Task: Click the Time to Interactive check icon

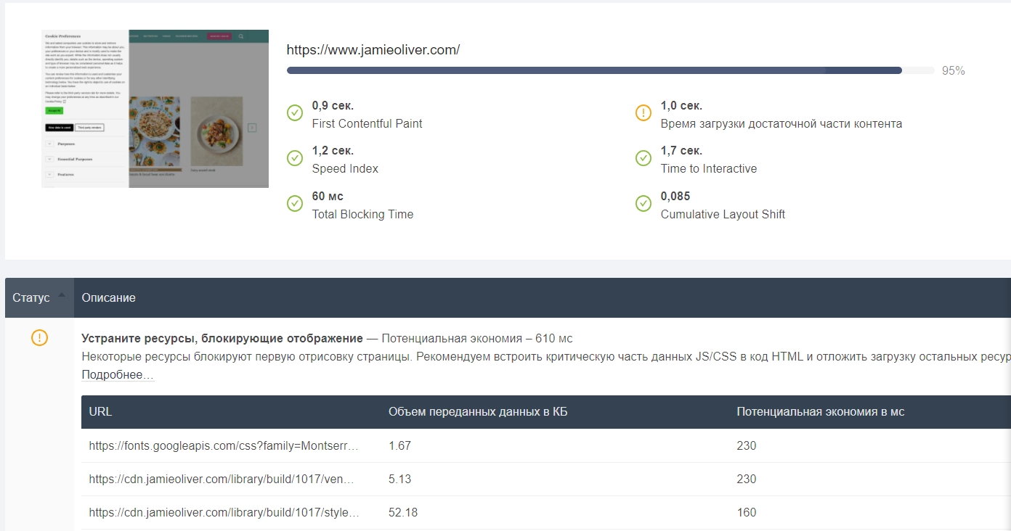Action: pos(643,158)
